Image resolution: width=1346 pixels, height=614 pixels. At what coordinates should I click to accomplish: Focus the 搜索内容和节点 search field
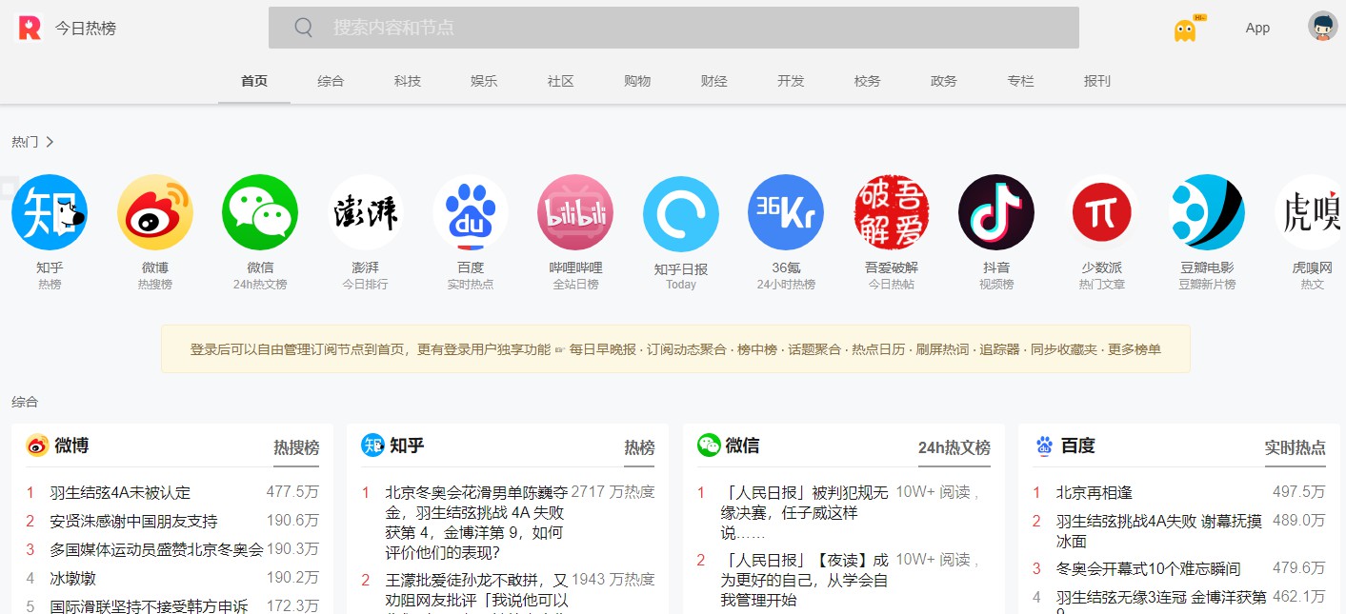click(673, 28)
